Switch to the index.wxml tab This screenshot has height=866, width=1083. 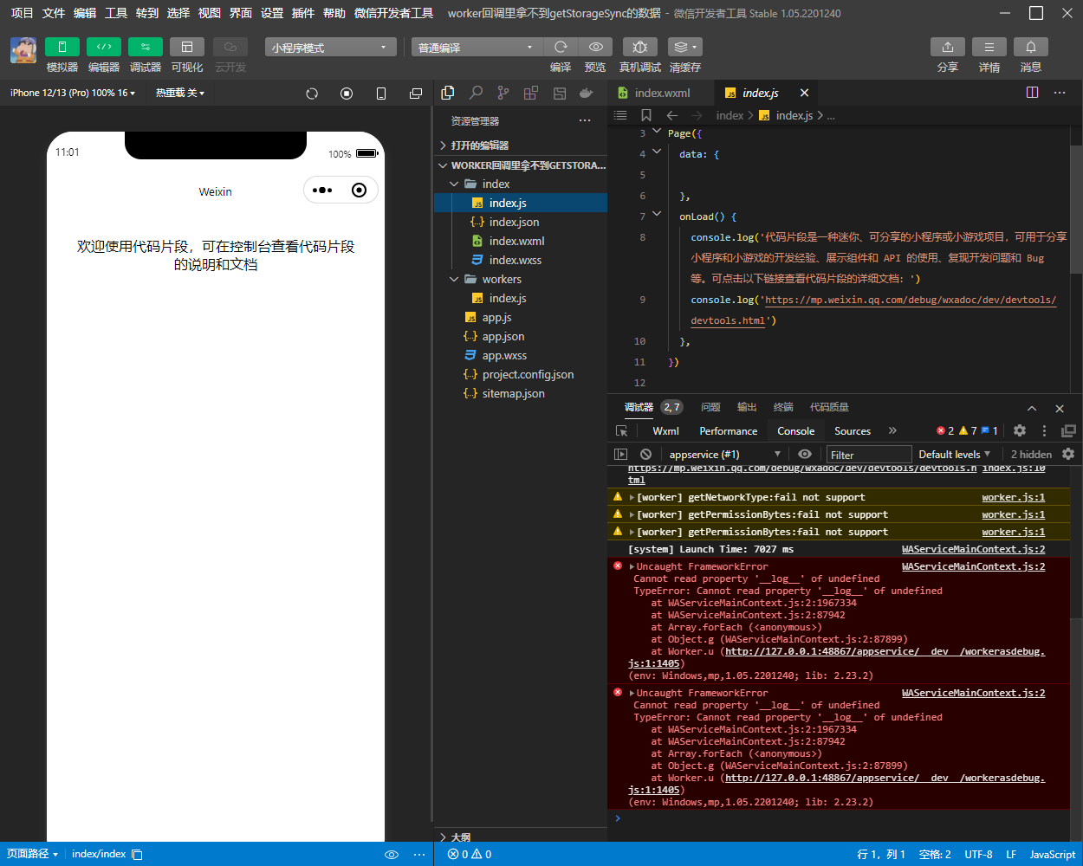coord(661,93)
